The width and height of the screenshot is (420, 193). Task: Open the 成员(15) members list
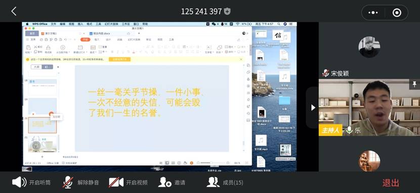click(x=225, y=182)
